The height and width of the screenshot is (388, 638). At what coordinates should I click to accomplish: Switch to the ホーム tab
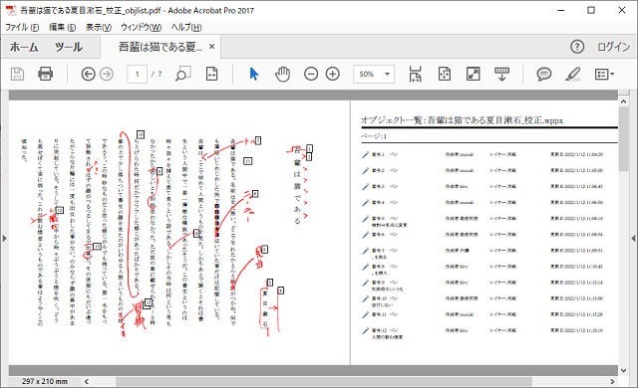click(24, 47)
